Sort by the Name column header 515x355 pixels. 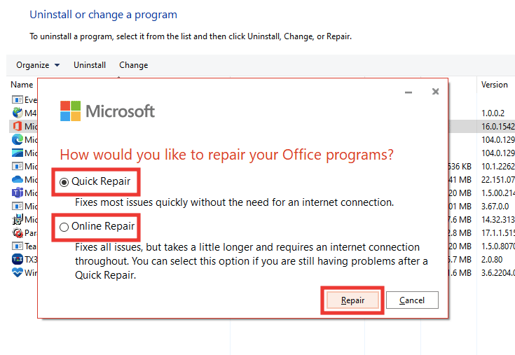(x=22, y=85)
